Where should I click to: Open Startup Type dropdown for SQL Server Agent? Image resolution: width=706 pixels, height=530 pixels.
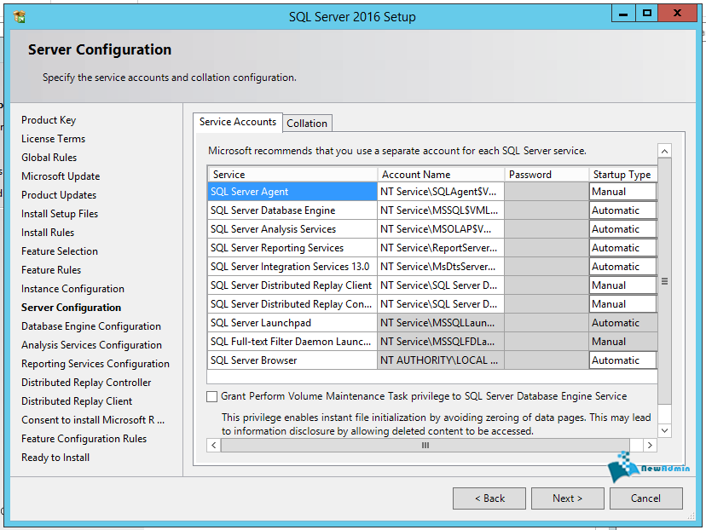coord(622,192)
